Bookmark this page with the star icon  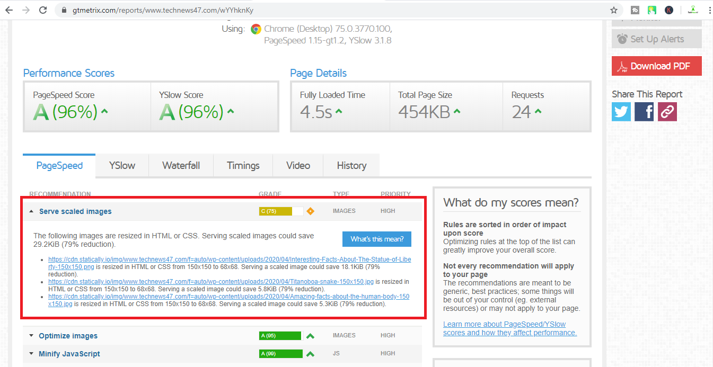pos(614,10)
